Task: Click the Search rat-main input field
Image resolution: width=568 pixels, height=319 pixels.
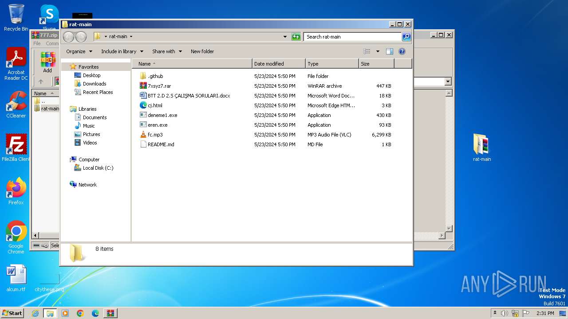Action: 353,37
